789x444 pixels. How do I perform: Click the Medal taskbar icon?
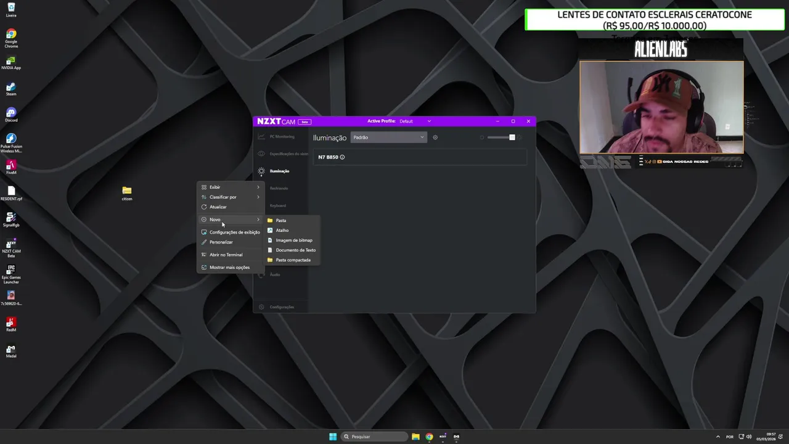pos(456,437)
